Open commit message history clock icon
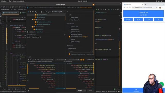The width and height of the screenshot is (165, 93). point(65,35)
